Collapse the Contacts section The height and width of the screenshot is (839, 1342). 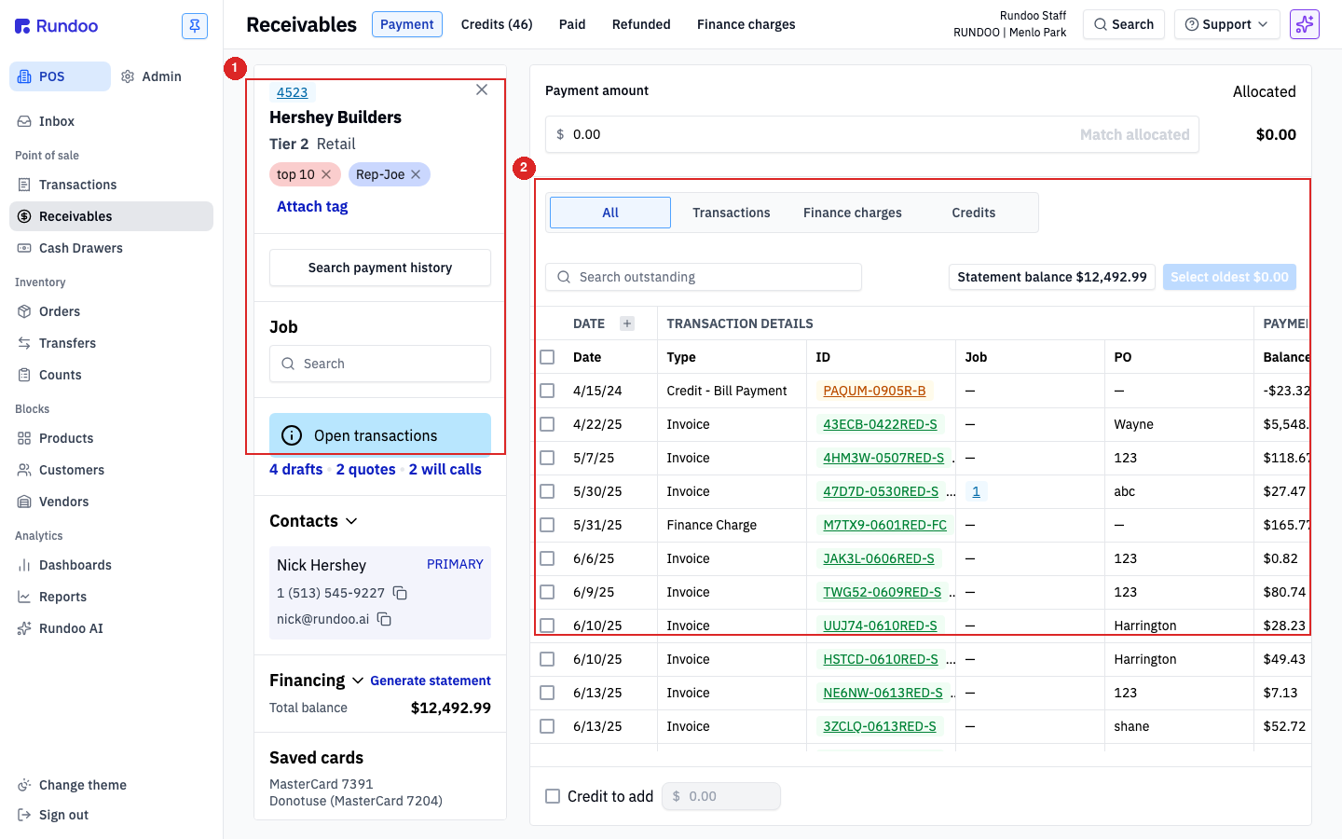351,521
